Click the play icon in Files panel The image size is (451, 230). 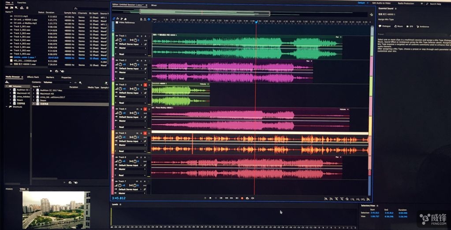coord(51,71)
